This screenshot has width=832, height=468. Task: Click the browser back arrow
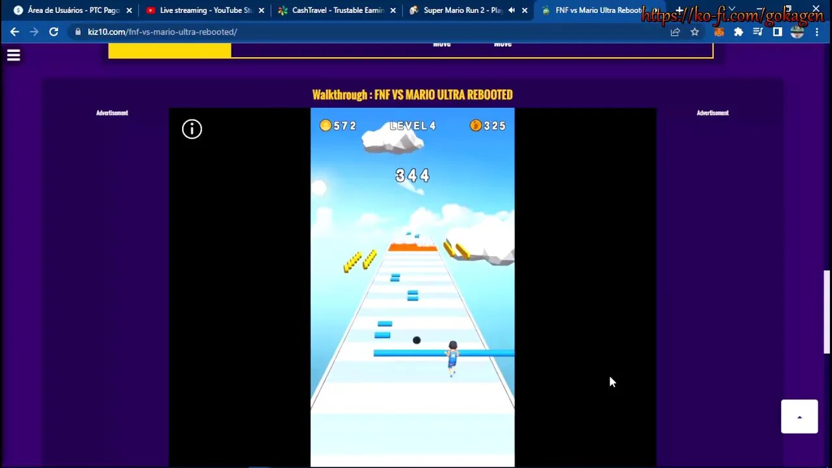[14, 32]
